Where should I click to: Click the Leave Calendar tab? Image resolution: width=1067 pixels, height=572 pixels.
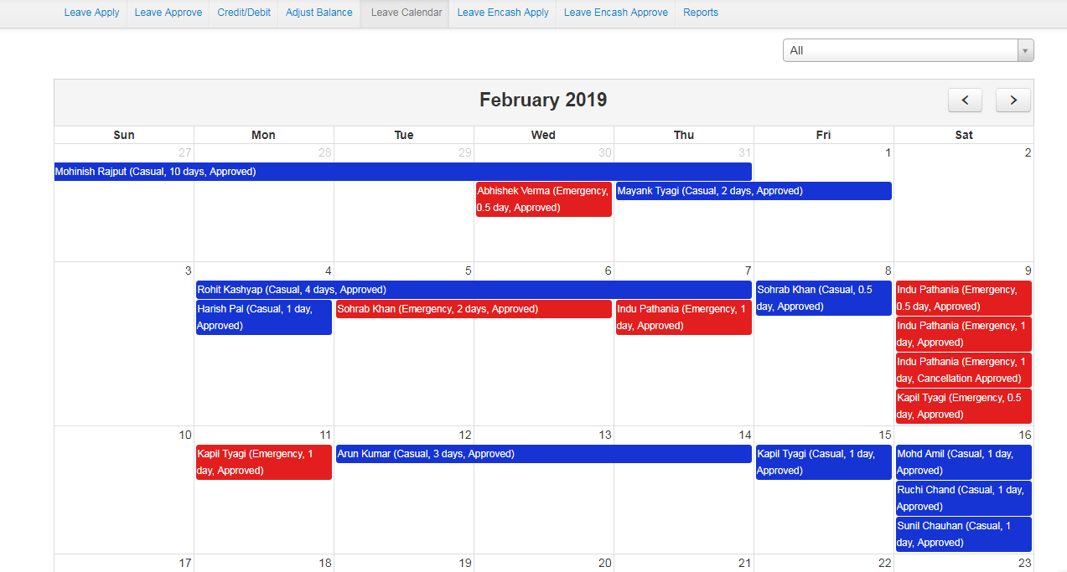pyautogui.click(x=406, y=13)
